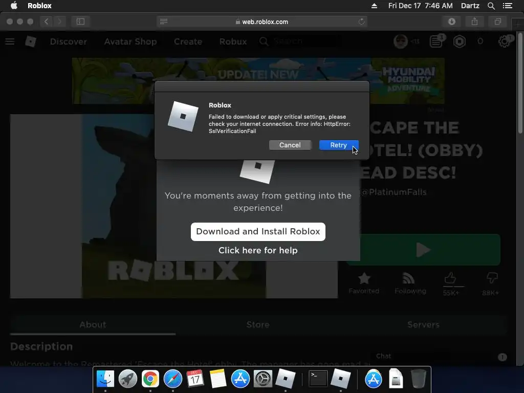Screen dimensions: 524x393
Task: Open Safari from the Dock
Action: click(173, 379)
